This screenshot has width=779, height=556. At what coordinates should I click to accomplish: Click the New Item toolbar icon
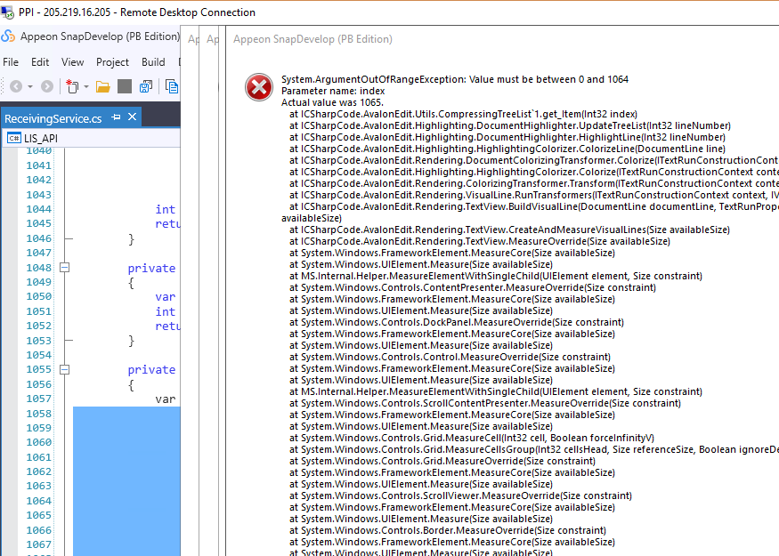pyautogui.click(x=72, y=86)
